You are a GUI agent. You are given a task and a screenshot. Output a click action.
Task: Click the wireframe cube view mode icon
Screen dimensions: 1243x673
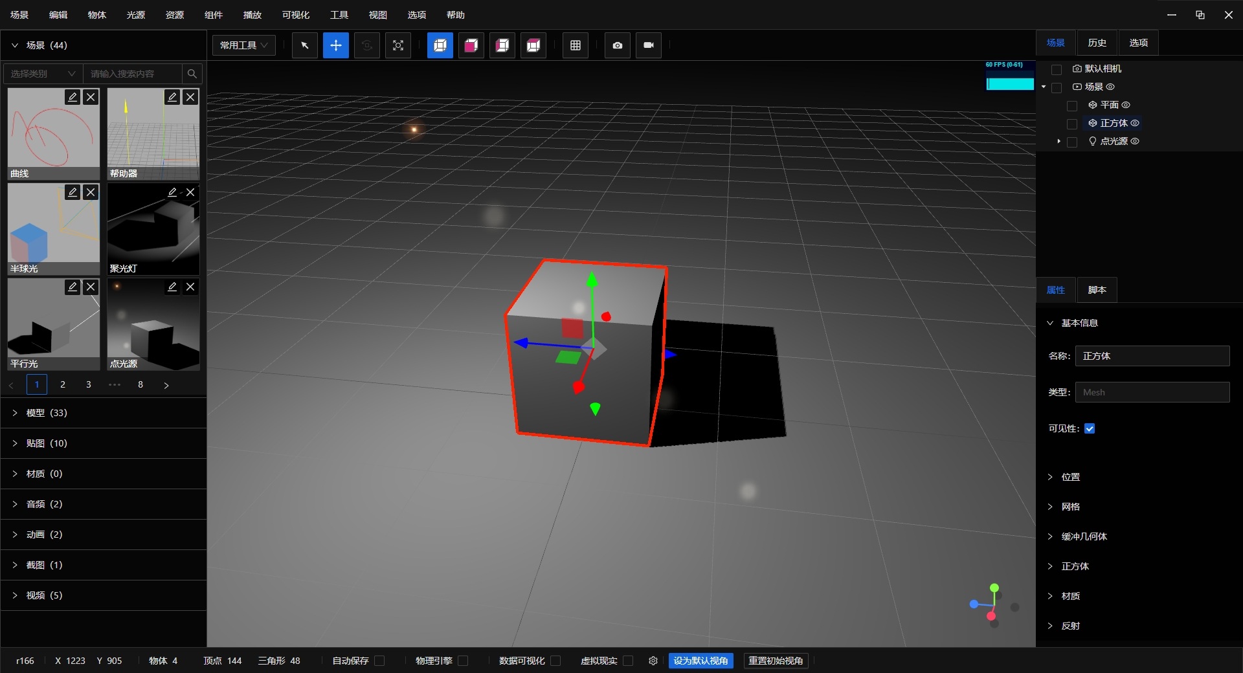click(x=440, y=45)
